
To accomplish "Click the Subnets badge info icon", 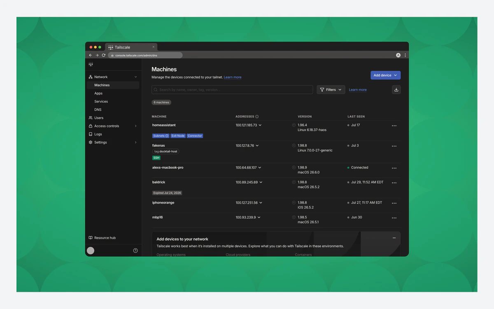I will click(167, 136).
